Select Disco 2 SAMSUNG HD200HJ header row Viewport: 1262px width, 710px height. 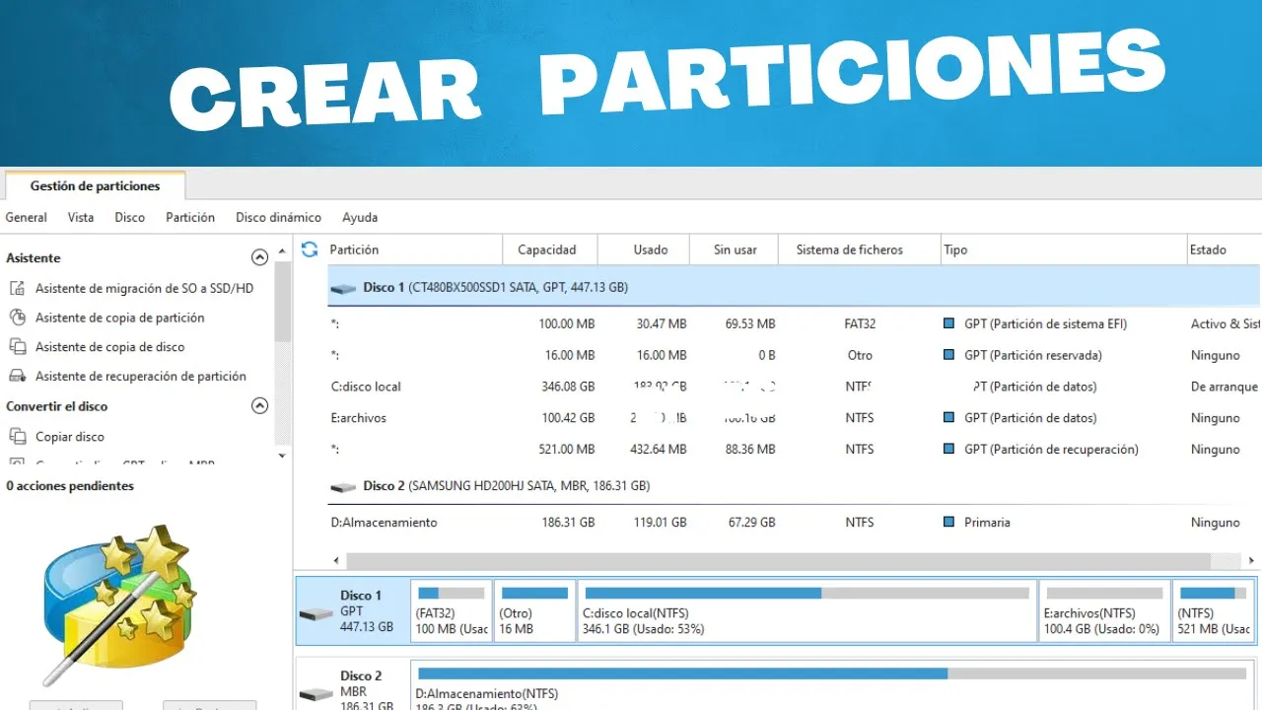(x=794, y=486)
